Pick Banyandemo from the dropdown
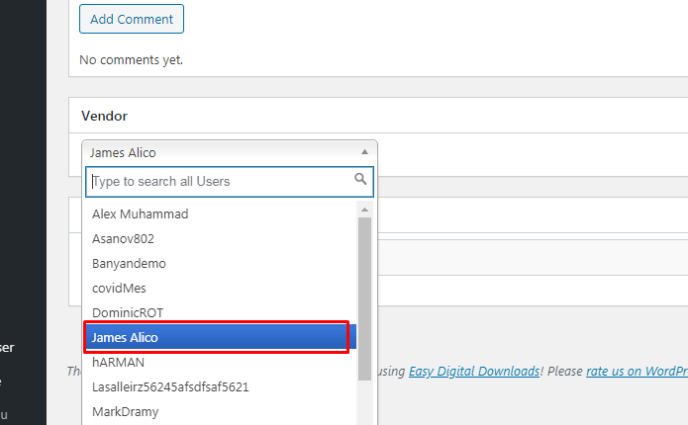The width and height of the screenshot is (688, 425). (220, 263)
